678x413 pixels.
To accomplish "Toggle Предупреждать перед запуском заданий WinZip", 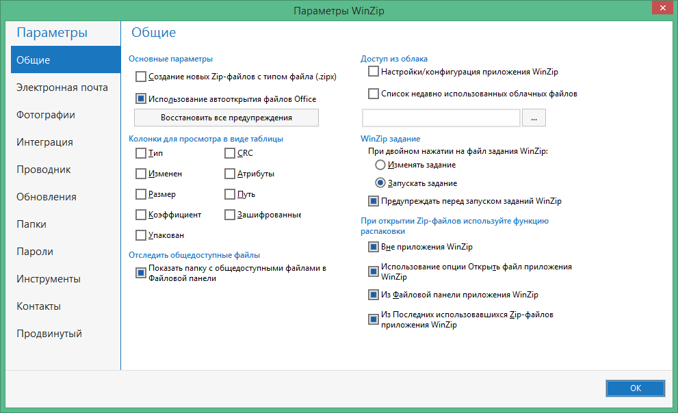I will (374, 201).
